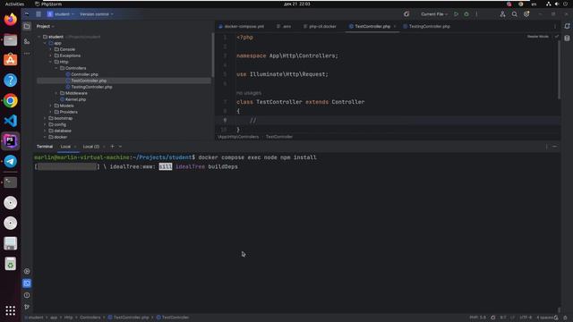This screenshot has height=322, width=573.
Task: Open Activities overview in top bar
Action: click(14, 4)
